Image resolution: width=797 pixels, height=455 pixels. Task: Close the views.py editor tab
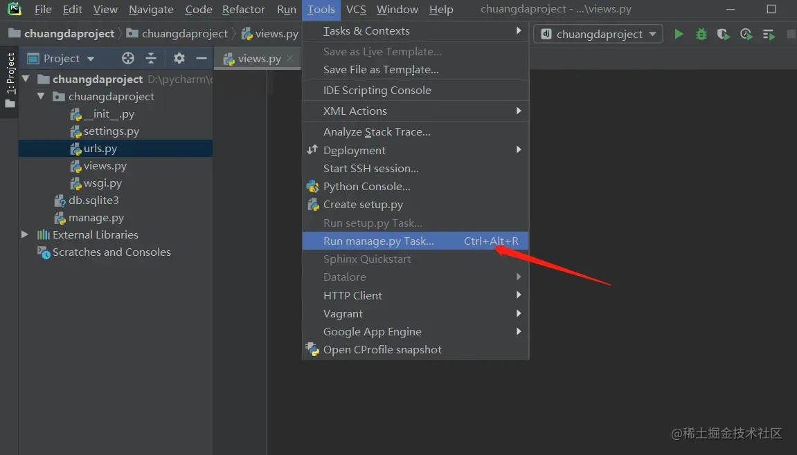tap(290, 58)
